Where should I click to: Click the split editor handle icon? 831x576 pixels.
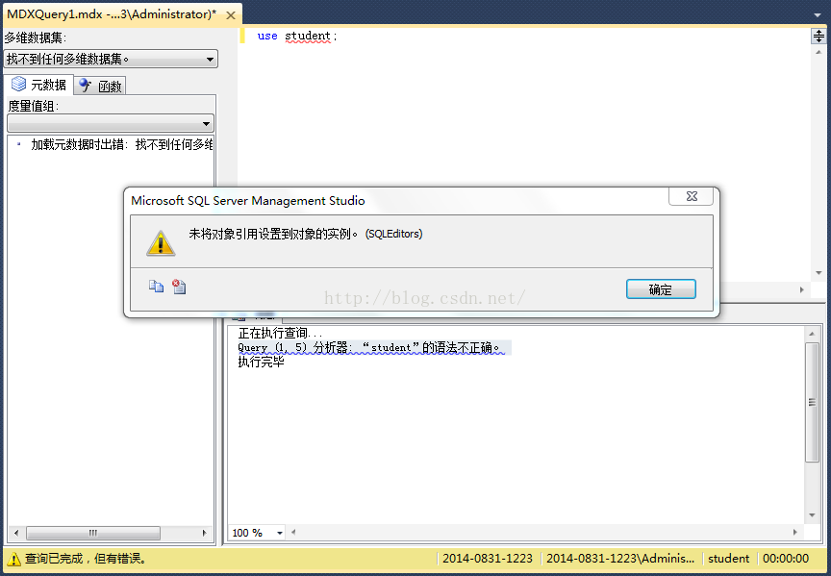(x=818, y=36)
